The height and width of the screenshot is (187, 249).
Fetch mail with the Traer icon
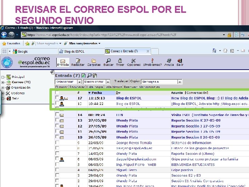(120, 62)
